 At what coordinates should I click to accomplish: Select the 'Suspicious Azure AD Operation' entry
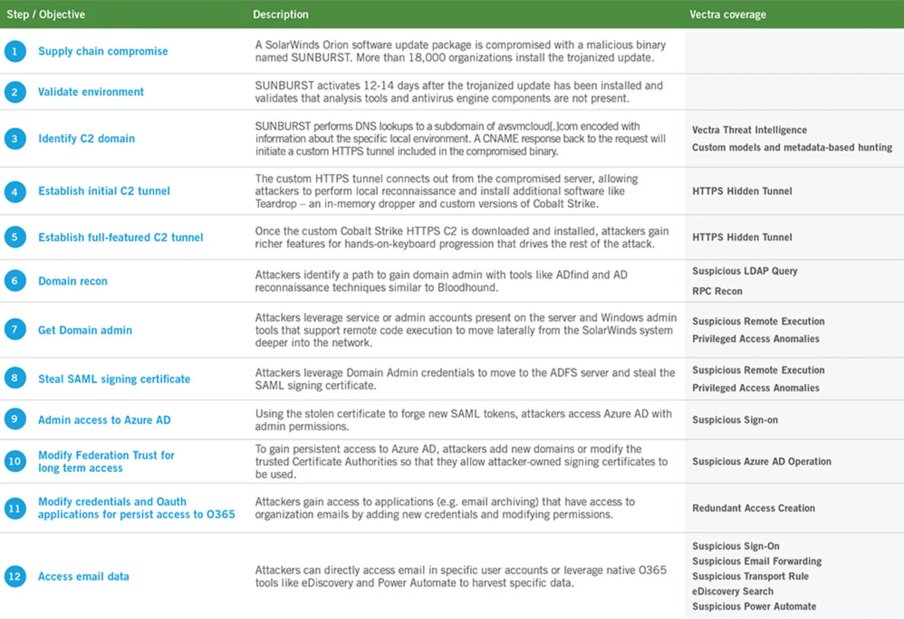(761, 462)
